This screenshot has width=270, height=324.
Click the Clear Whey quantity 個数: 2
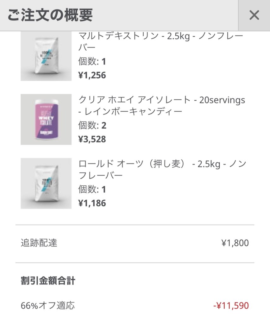(x=92, y=125)
